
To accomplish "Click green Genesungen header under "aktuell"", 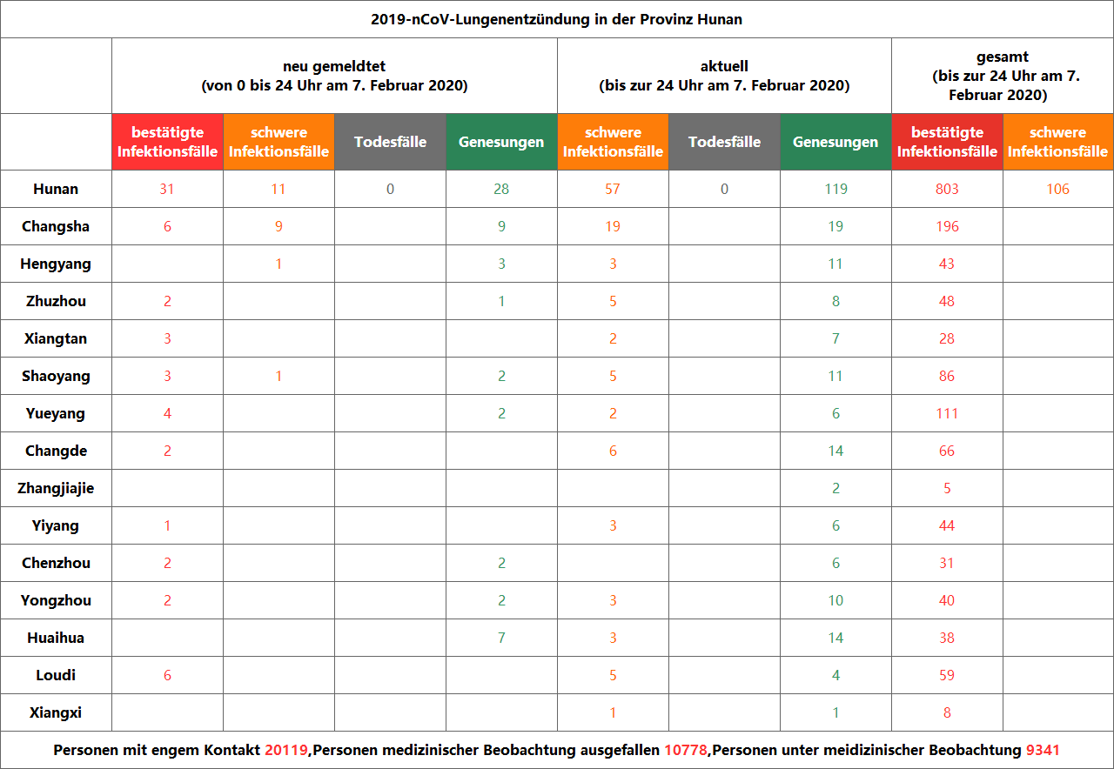I will coord(835,142).
